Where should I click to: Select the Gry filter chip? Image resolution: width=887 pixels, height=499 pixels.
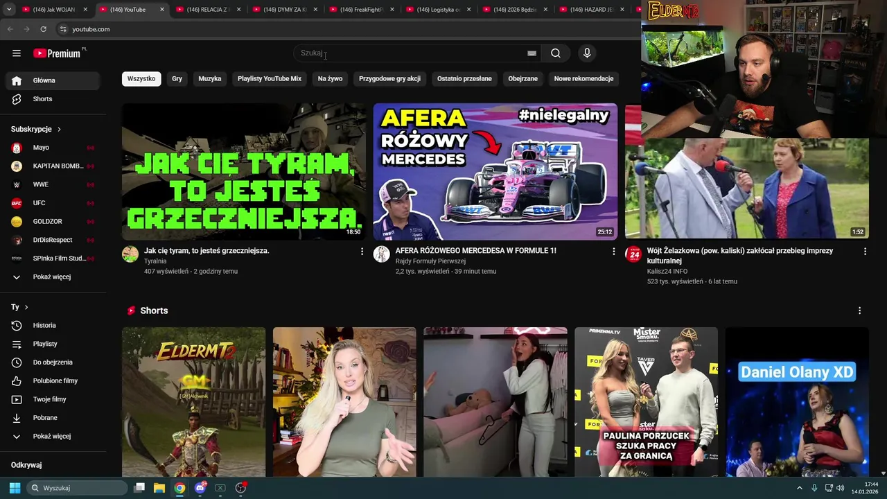coord(177,79)
